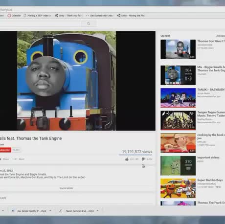Open 'Tengen Toppa Gurren' video thumbnail

click(x=178, y=120)
